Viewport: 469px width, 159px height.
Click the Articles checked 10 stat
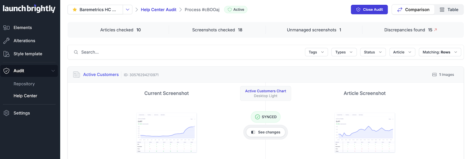pyautogui.click(x=120, y=30)
